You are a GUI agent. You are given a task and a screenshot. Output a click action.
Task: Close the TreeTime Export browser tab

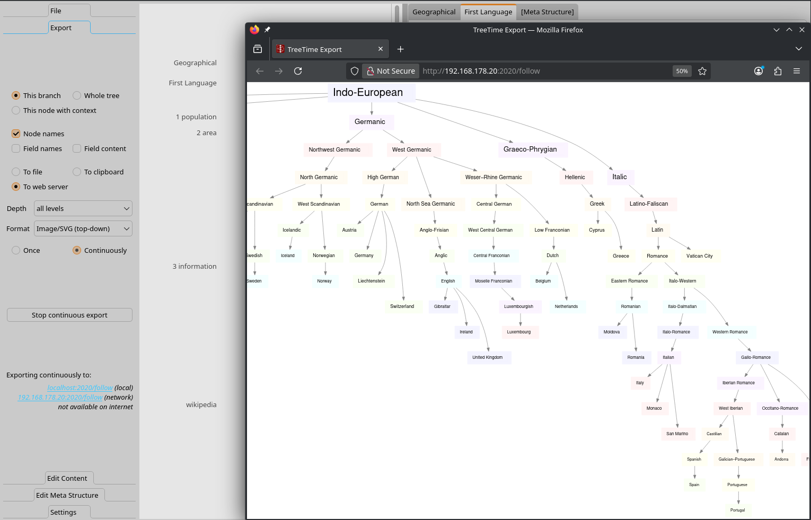(380, 49)
